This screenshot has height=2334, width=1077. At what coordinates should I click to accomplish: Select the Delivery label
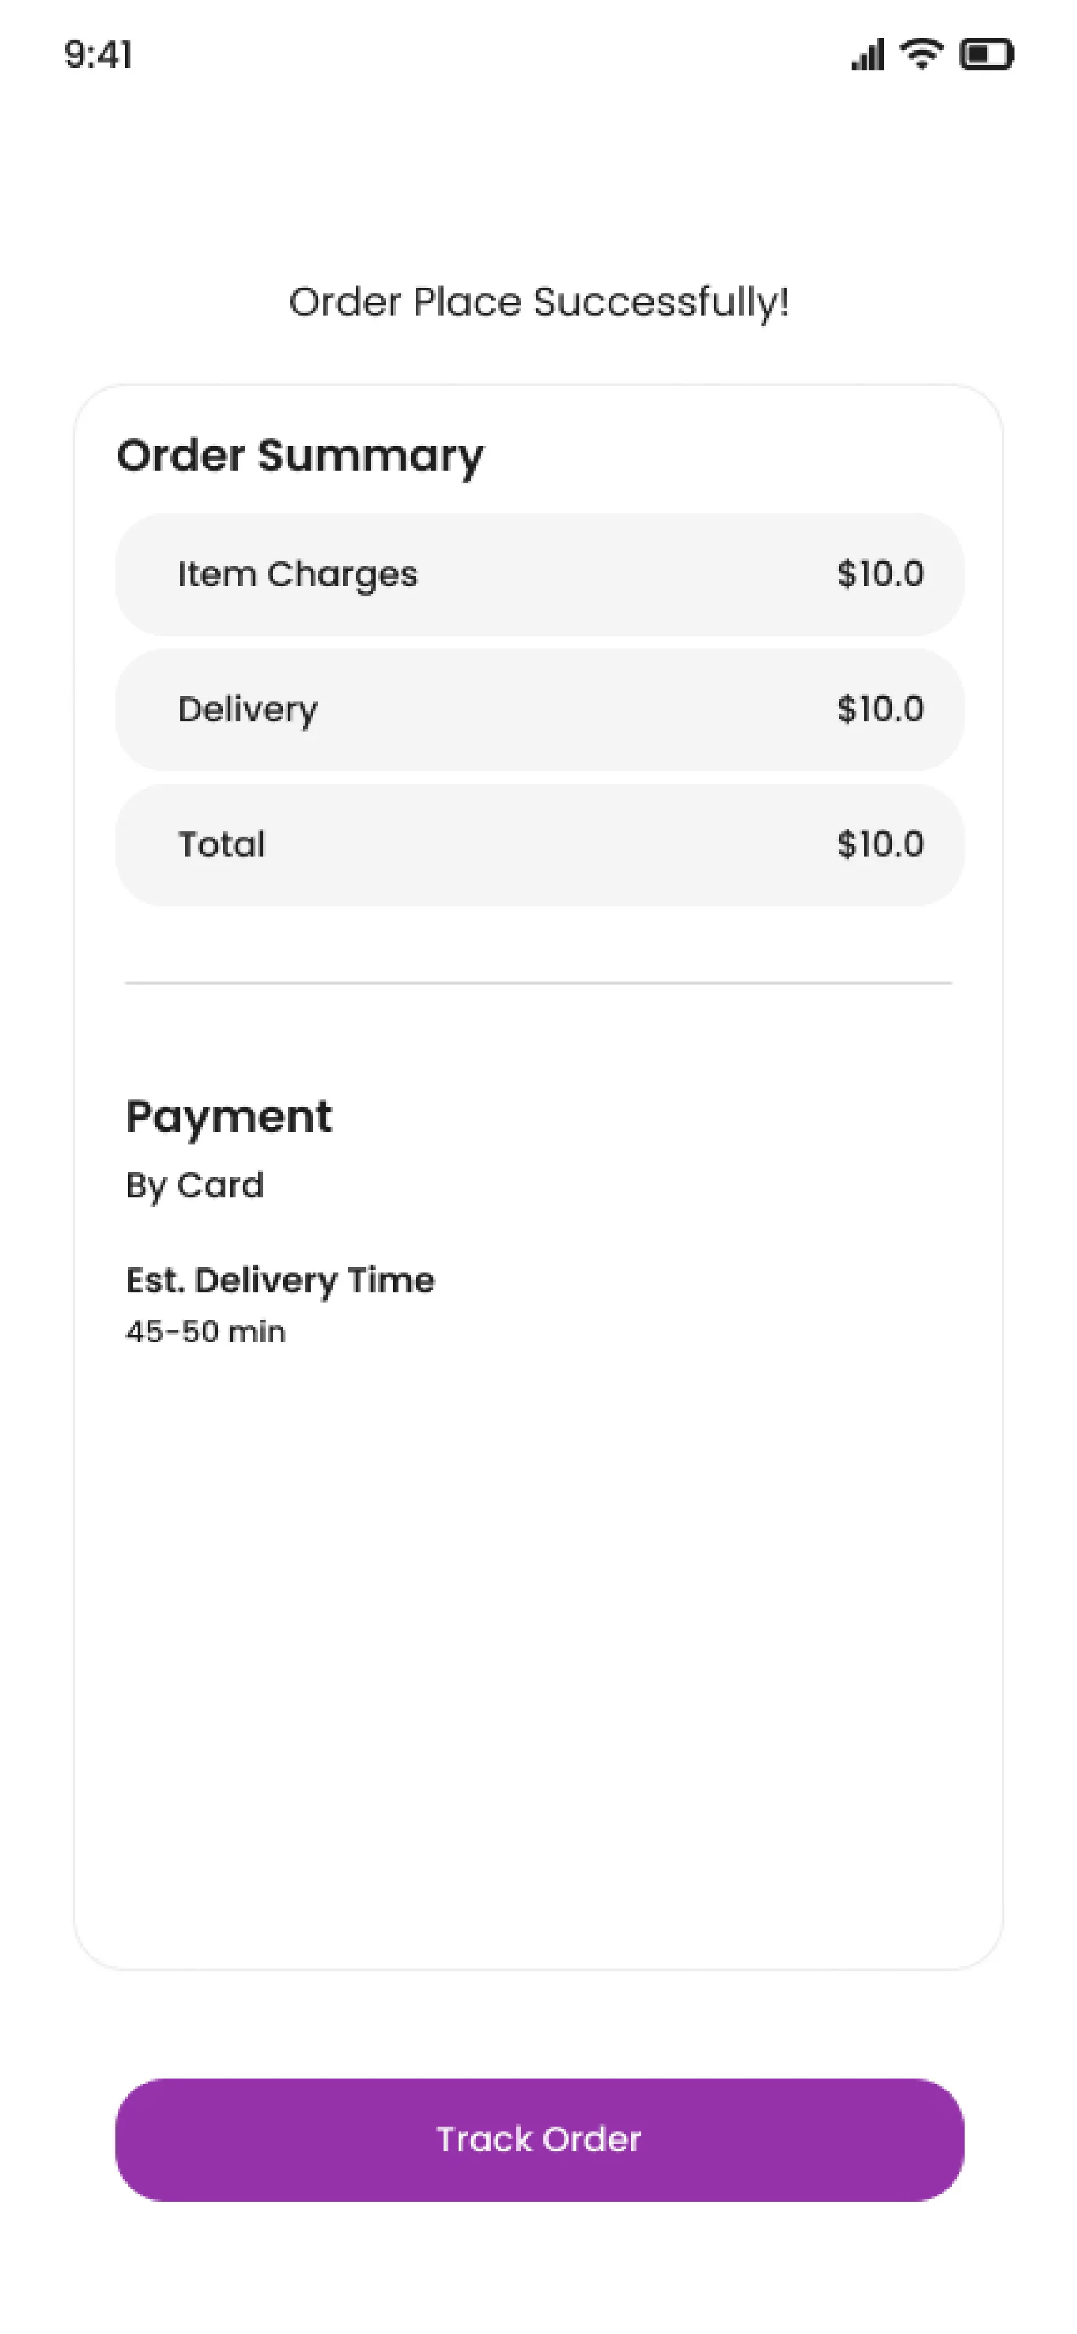click(247, 709)
